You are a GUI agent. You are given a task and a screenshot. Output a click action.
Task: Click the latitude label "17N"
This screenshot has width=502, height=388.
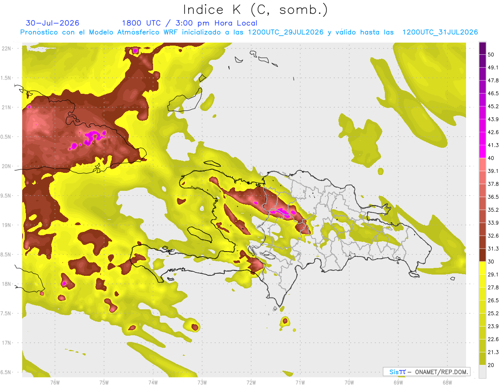pyautogui.click(x=7, y=343)
